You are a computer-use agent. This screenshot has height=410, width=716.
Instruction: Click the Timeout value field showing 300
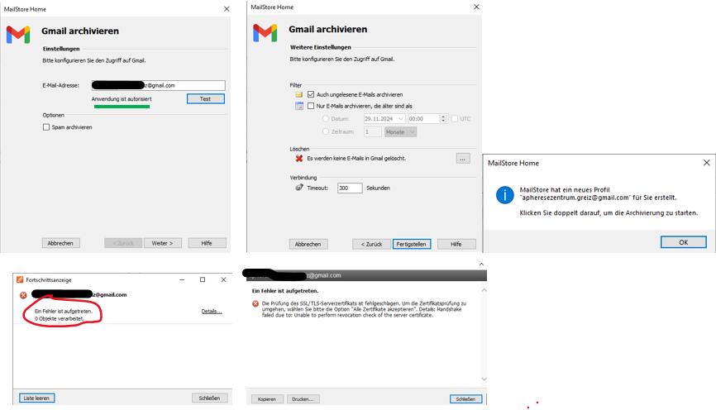(x=350, y=188)
